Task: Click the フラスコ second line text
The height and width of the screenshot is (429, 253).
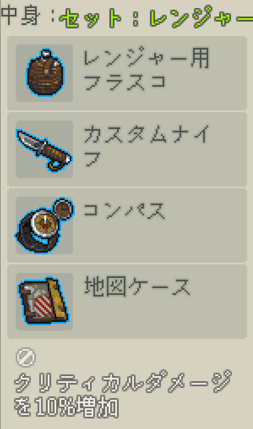Action: [x=125, y=82]
